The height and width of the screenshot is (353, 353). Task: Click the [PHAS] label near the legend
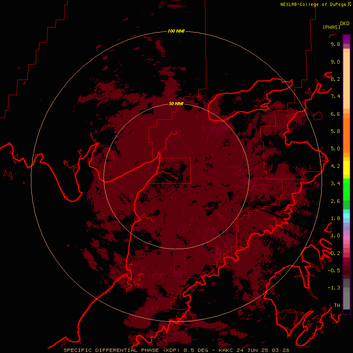click(x=331, y=27)
